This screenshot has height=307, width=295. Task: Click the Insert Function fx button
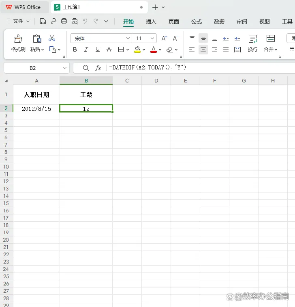point(98,68)
